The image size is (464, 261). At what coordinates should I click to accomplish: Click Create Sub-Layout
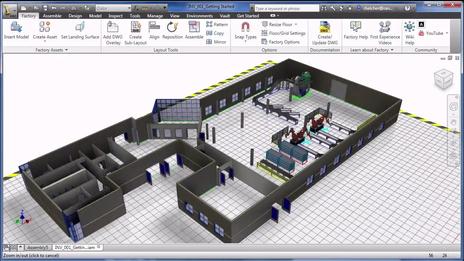[136, 33]
